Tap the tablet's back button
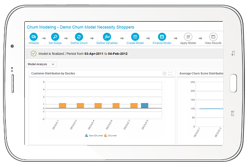Image resolution: width=248 pixels, height=167 pixels. coord(233,53)
